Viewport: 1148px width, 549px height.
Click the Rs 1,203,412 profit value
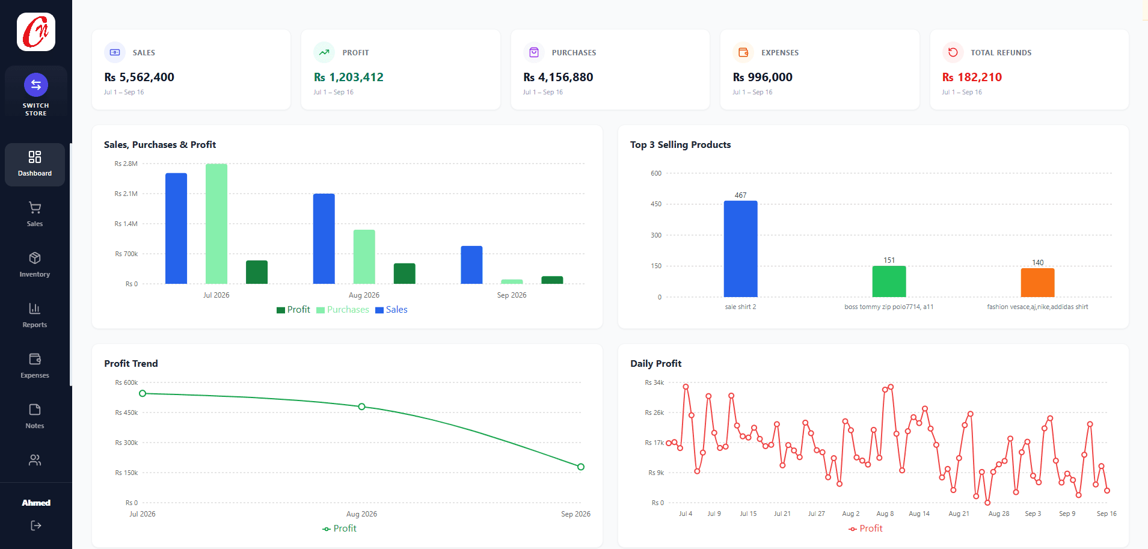pos(348,77)
